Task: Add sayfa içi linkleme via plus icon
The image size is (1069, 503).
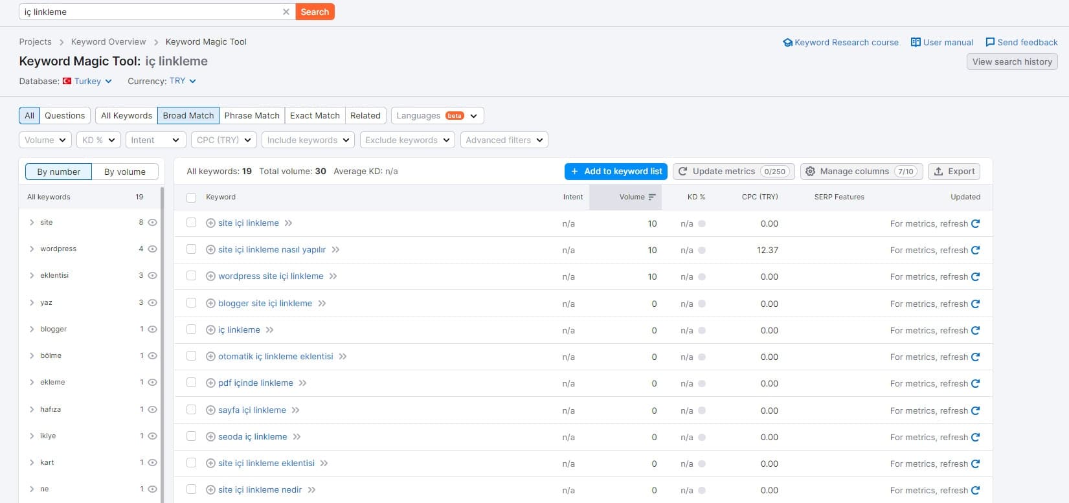Action: pyautogui.click(x=210, y=410)
